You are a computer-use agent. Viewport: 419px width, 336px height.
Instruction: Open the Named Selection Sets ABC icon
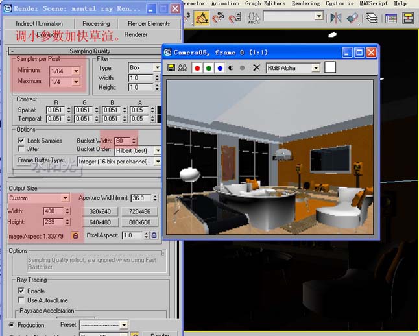(254, 18)
